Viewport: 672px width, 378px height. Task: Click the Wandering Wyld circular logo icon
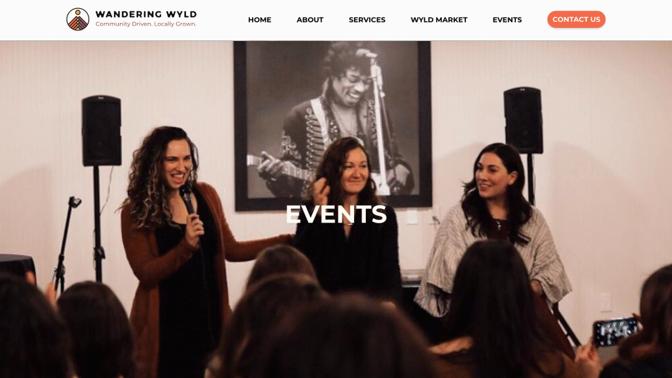[78, 19]
